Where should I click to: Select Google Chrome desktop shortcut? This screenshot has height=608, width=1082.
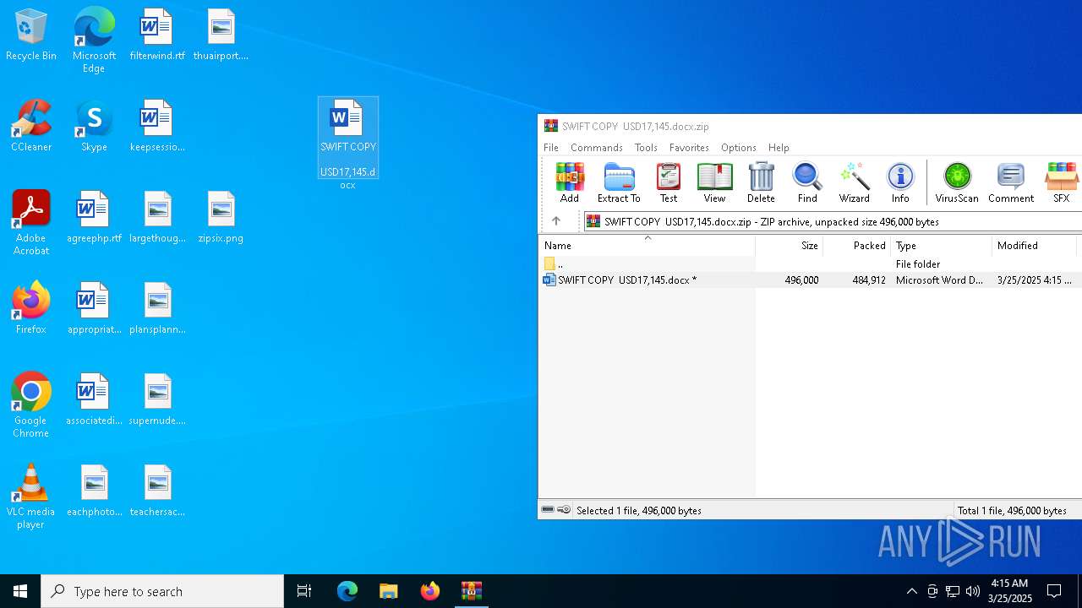pyautogui.click(x=30, y=405)
